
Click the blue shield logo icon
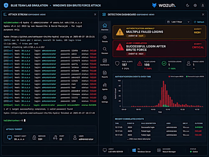point(6,5)
